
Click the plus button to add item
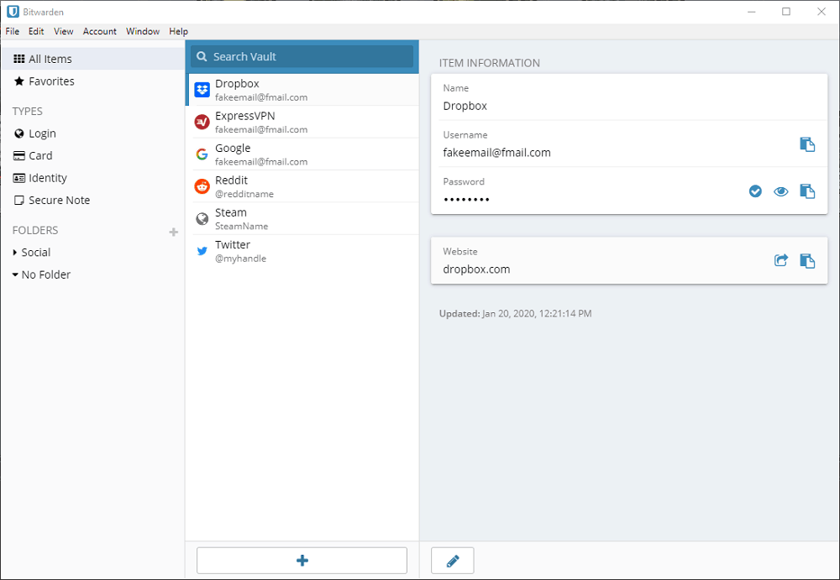[x=302, y=561]
